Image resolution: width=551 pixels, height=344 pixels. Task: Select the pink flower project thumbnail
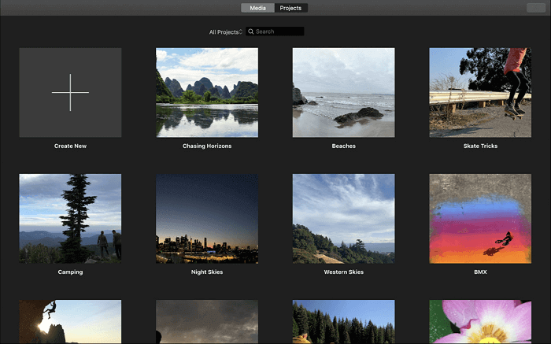coord(479,322)
